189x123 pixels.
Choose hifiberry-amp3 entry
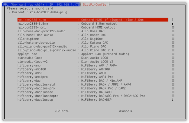(93, 73)
